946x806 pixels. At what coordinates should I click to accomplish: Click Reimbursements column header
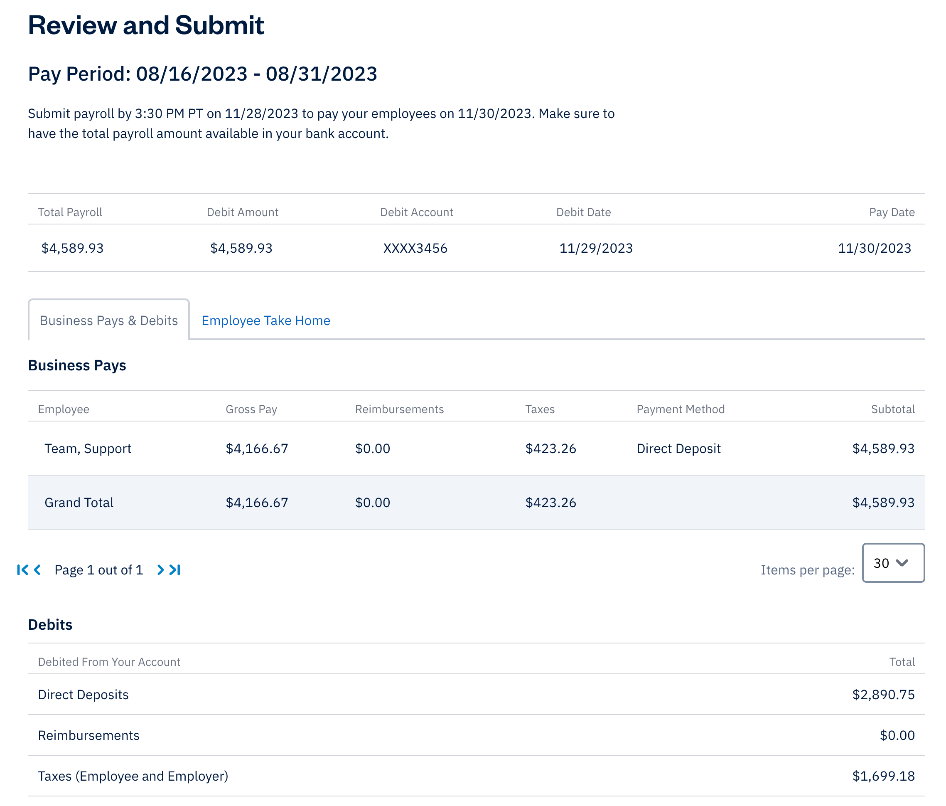coord(399,409)
